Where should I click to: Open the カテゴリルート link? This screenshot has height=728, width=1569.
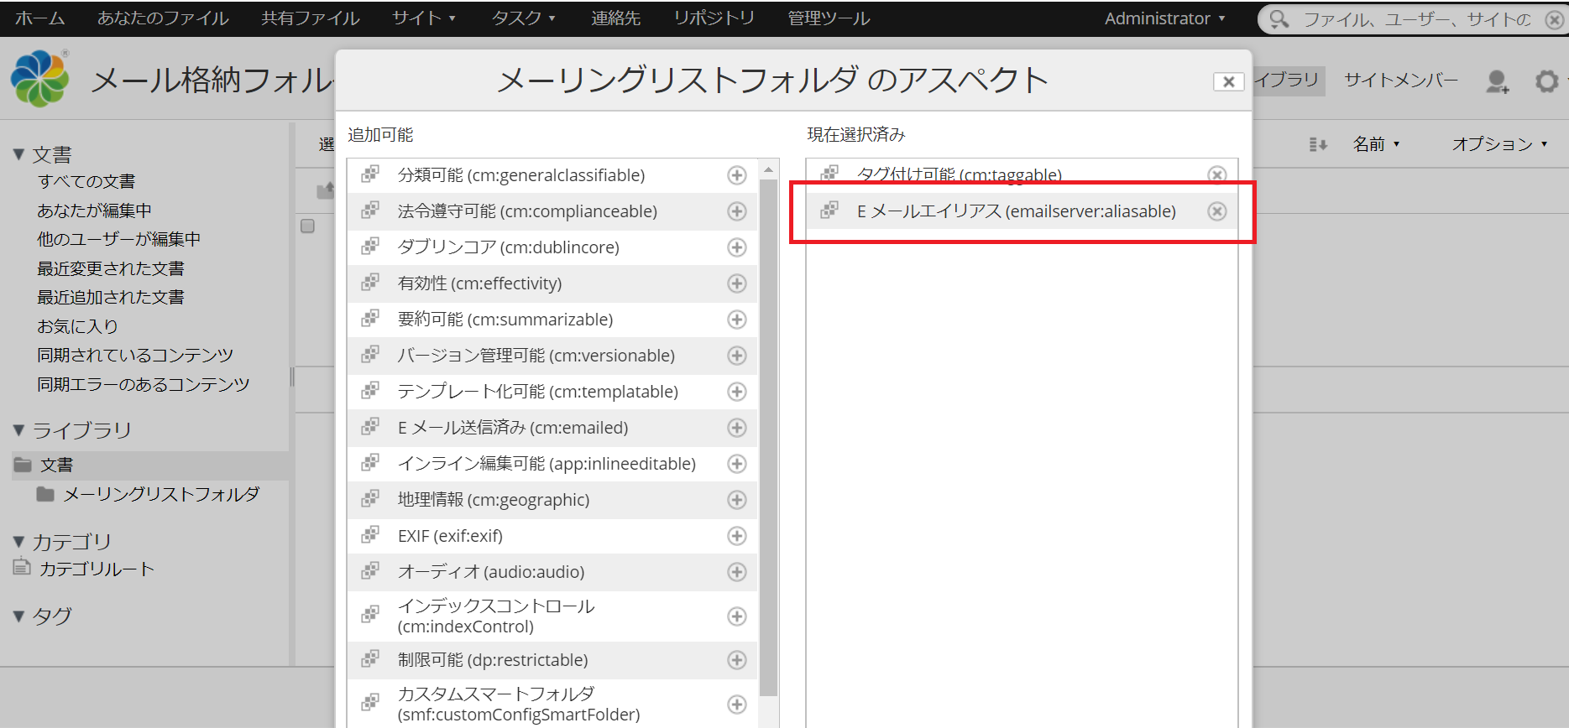97,569
